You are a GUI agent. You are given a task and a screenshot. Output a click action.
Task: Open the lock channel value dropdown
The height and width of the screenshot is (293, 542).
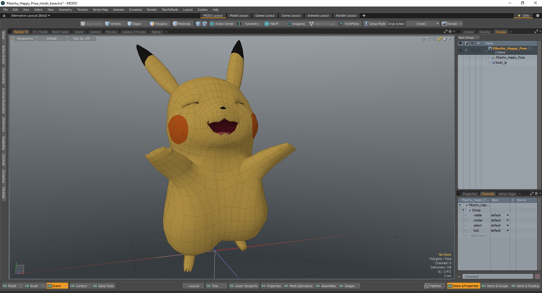coord(500,230)
